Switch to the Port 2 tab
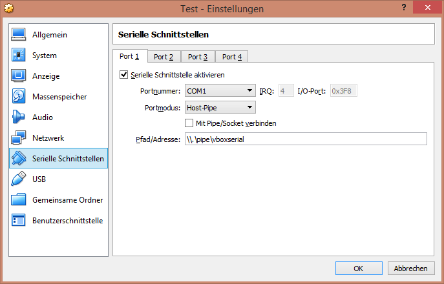The image size is (444, 284). coord(164,57)
